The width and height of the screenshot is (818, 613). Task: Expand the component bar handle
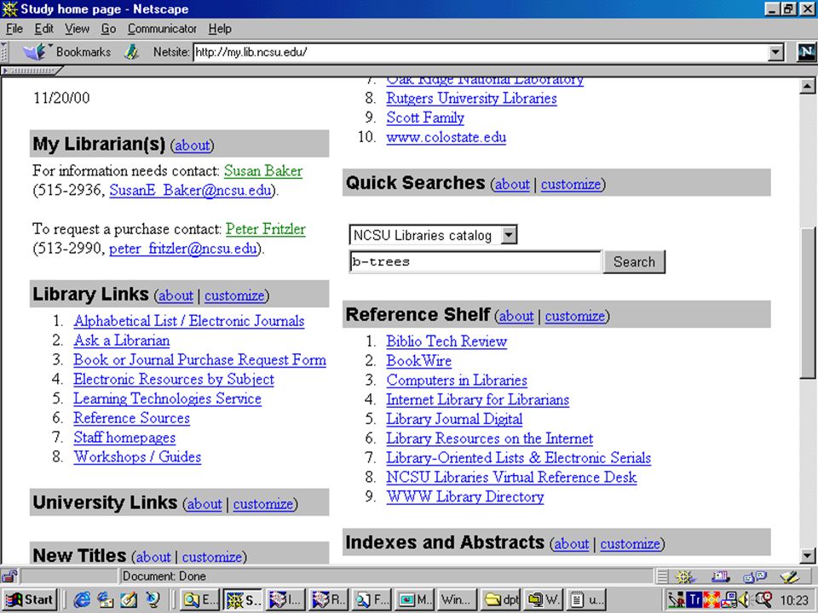point(662,576)
